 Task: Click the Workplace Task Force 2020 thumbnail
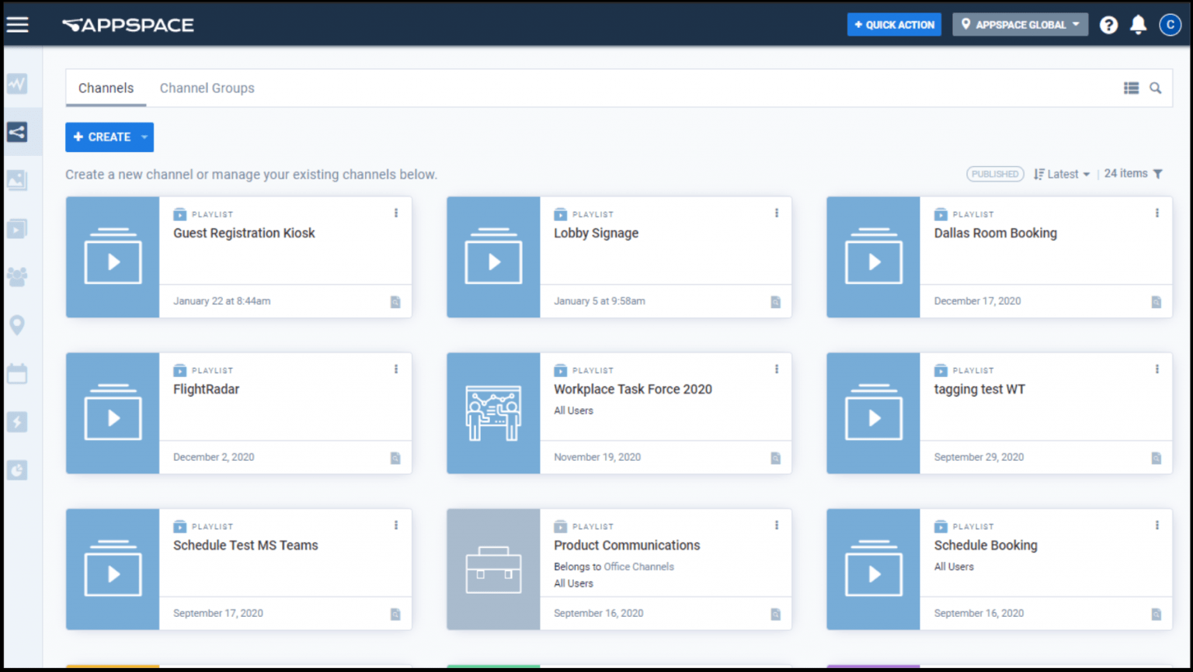click(x=493, y=414)
